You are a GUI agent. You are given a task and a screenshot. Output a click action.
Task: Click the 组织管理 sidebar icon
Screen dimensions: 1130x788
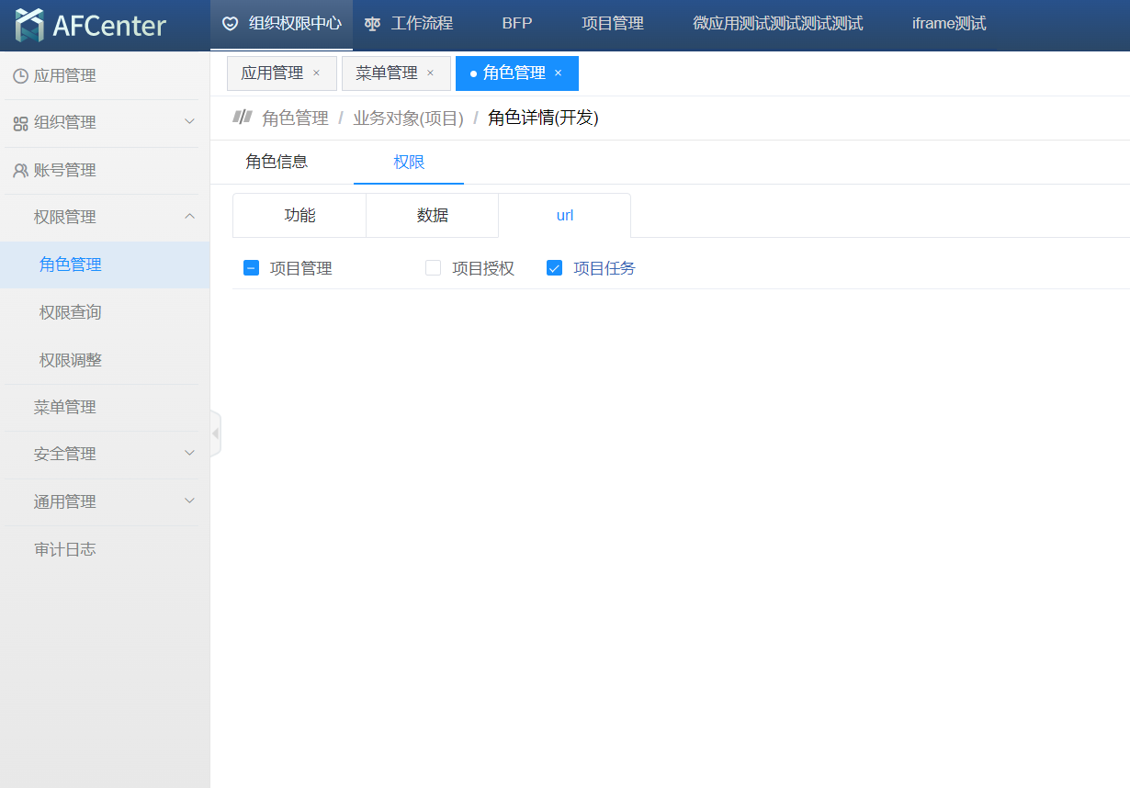tap(20, 123)
